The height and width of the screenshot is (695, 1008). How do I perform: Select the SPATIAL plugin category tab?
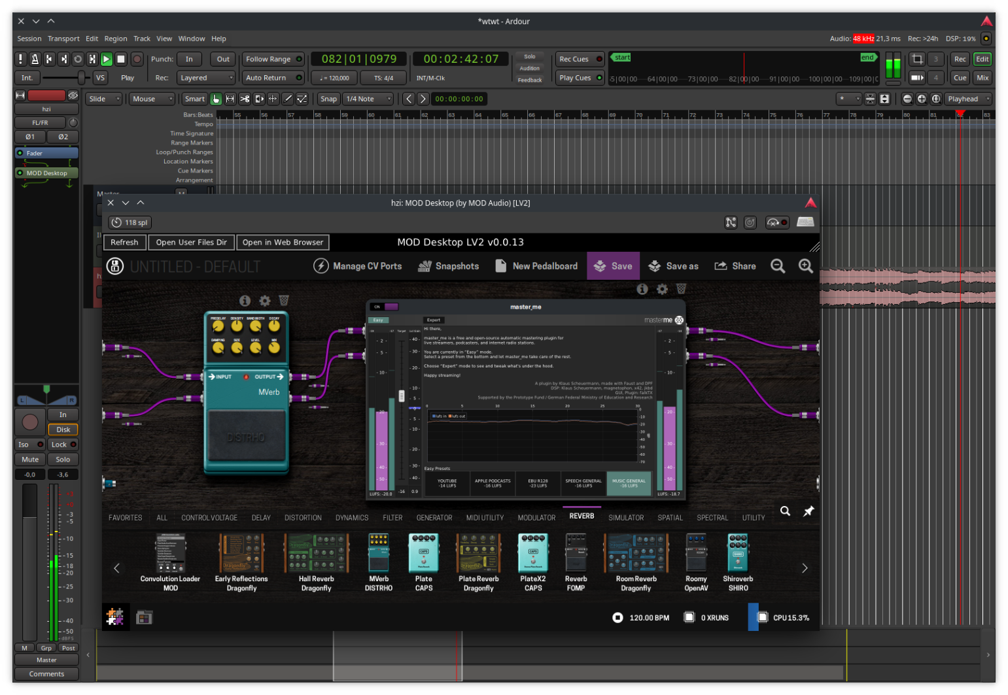(670, 518)
